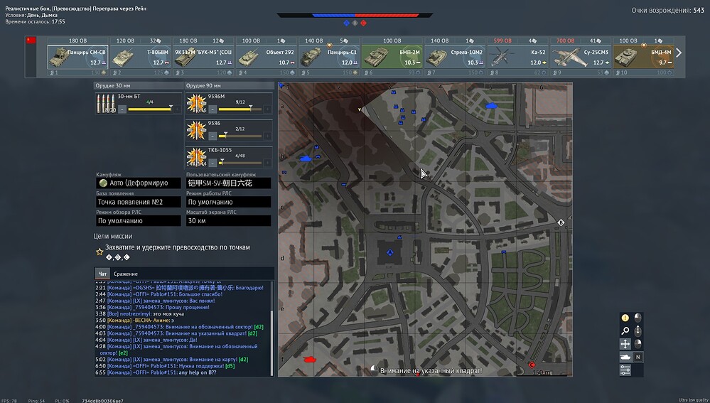Screen dimensions: 710x403
Task: Select the Панцирь-С1 vehicle slot
Action: click(330, 57)
